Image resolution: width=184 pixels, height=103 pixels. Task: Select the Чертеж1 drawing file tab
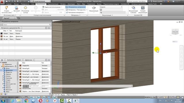pos(7,18)
